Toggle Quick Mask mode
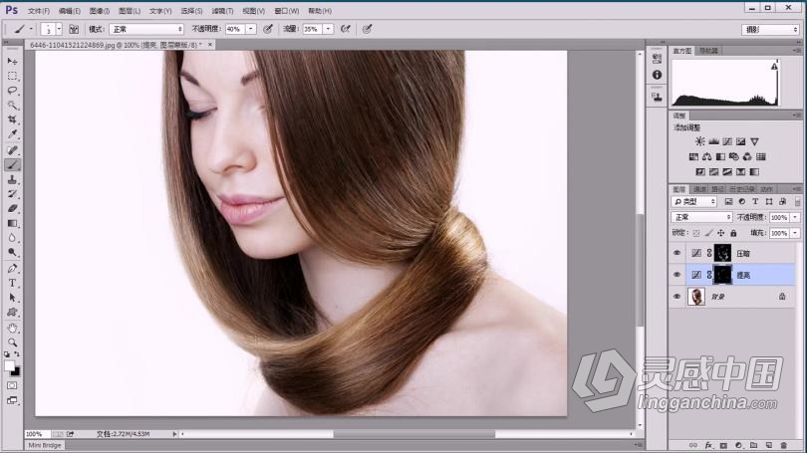This screenshot has height=453, width=807. [12, 385]
